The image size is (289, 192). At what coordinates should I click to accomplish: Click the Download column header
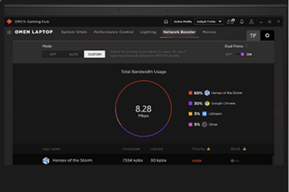pyautogui.click(x=131, y=149)
